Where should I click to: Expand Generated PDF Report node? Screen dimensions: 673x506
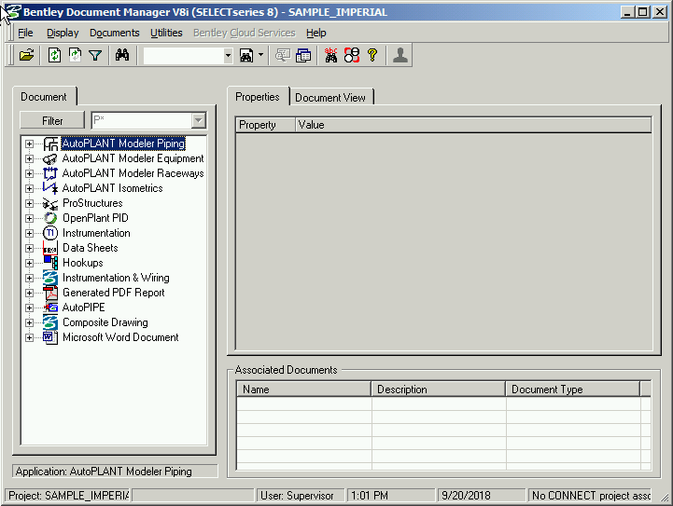click(29, 293)
